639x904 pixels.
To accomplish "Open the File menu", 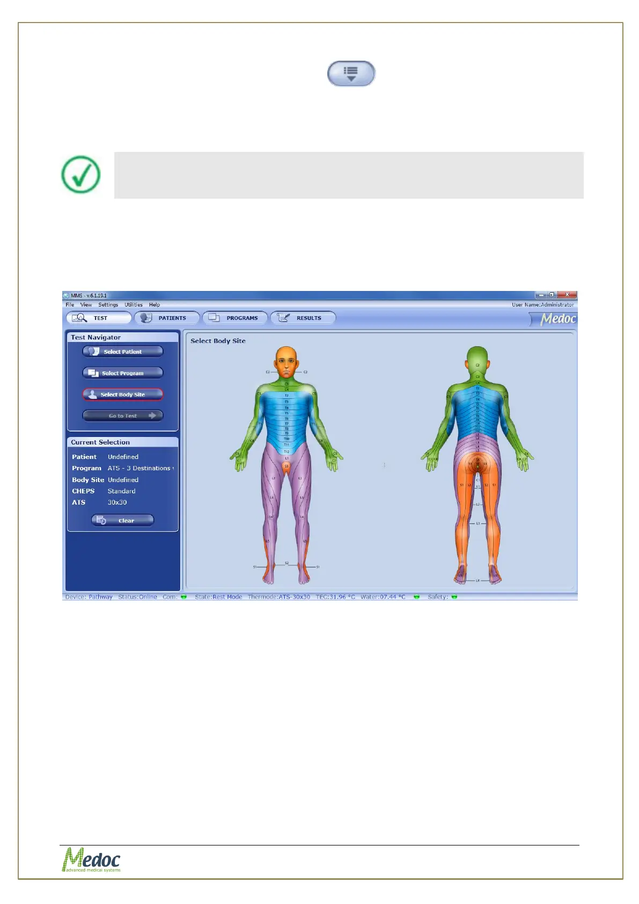I will [x=70, y=304].
